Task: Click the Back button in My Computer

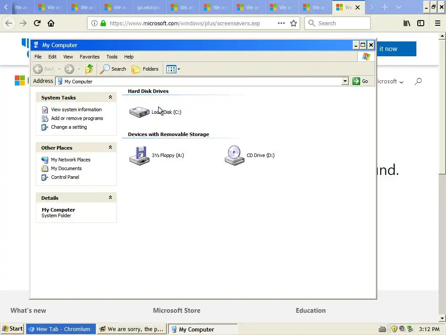Action: point(44,69)
